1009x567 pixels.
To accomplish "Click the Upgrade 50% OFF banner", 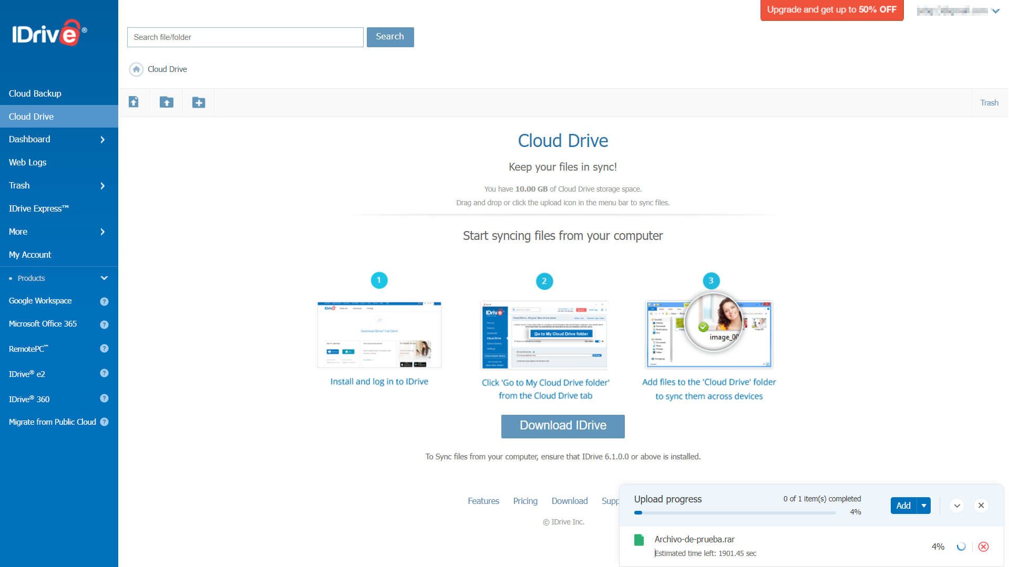I will [832, 10].
